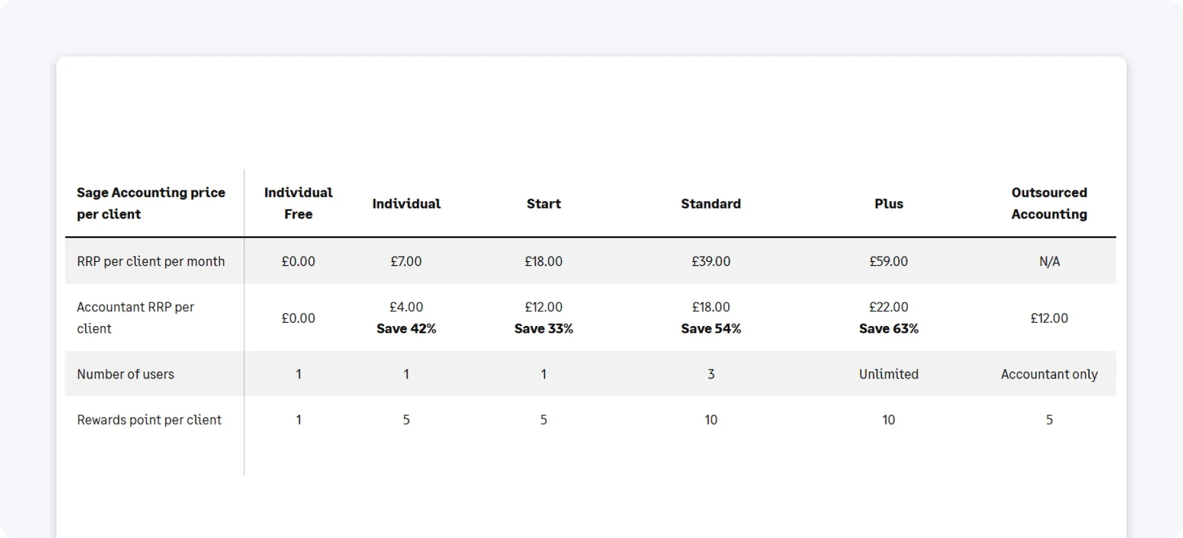Image resolution: width=1183 pixels, height=538 pixels.
Task: Select the N/A cell for Outsourced Accounting
Action: pyautogui.click(x=1049, y=261)
